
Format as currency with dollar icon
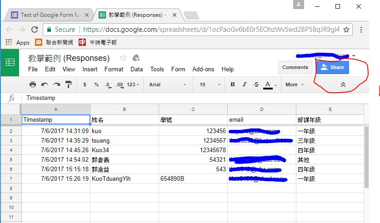(x=85, y=84)
